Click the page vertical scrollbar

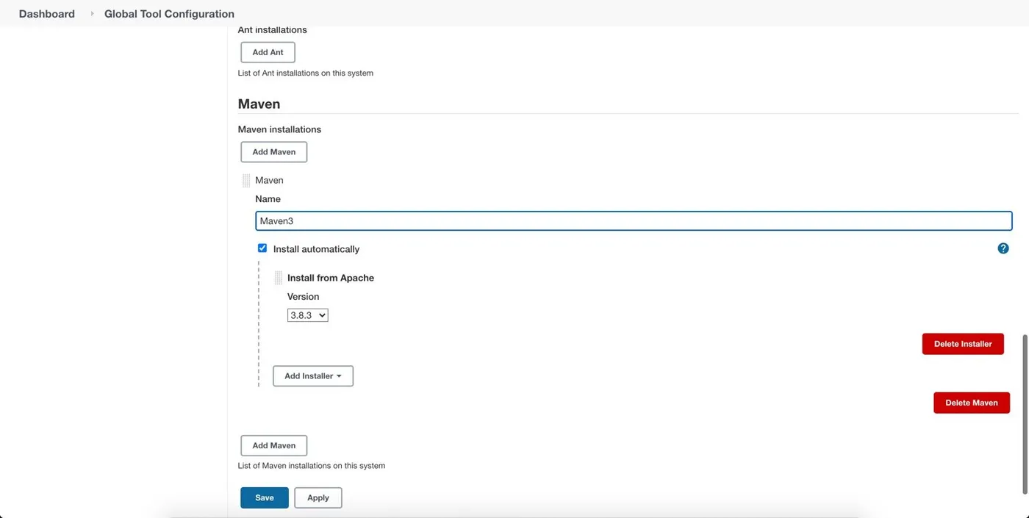[1025, 415]
